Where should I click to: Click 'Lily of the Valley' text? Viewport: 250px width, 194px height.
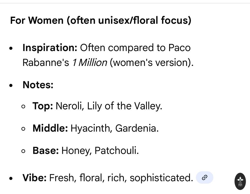(x=124, y=106)
